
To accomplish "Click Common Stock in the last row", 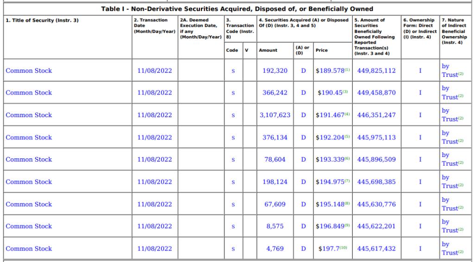I will pyautogui.click(x=29, y=249).
